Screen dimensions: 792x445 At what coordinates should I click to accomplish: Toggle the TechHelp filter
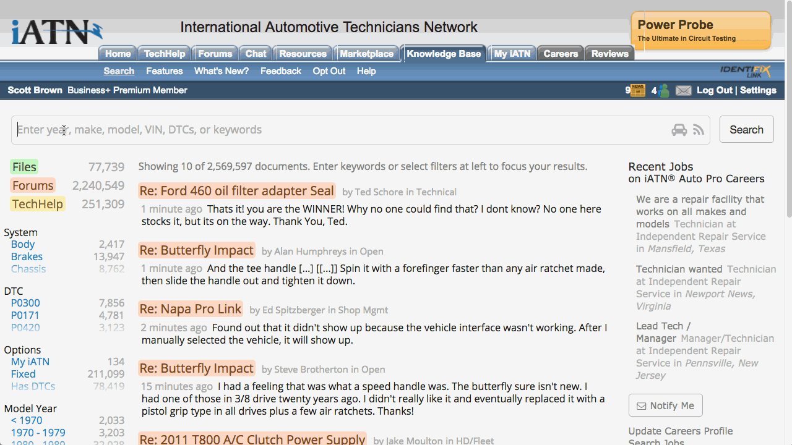click(38, 204)
